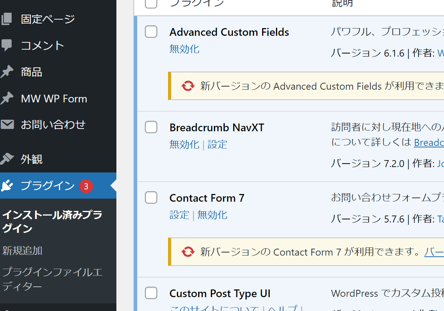Click ヘルプ under Custom Post Type UI
Screen dimensions: 444x311
[283, 308]
